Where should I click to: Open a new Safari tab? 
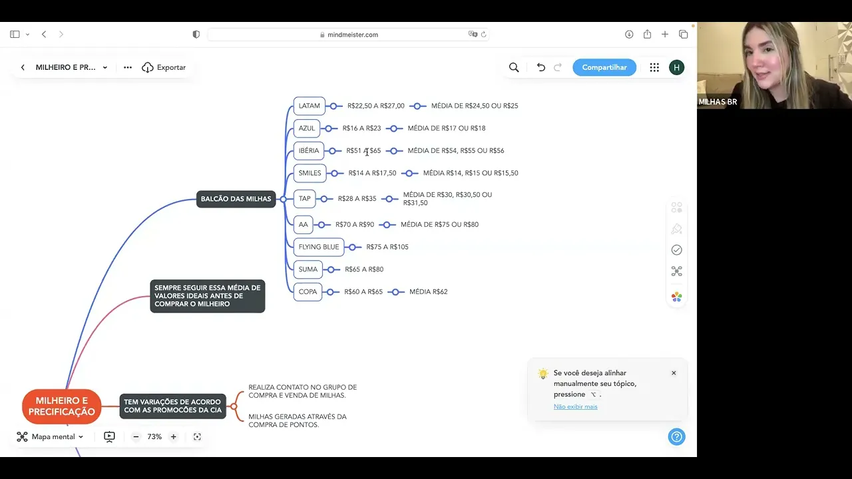665,34
